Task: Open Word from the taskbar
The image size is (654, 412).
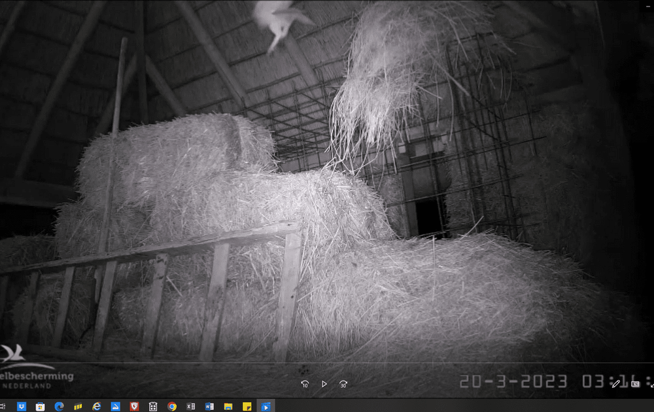Action: coord(209,406)
